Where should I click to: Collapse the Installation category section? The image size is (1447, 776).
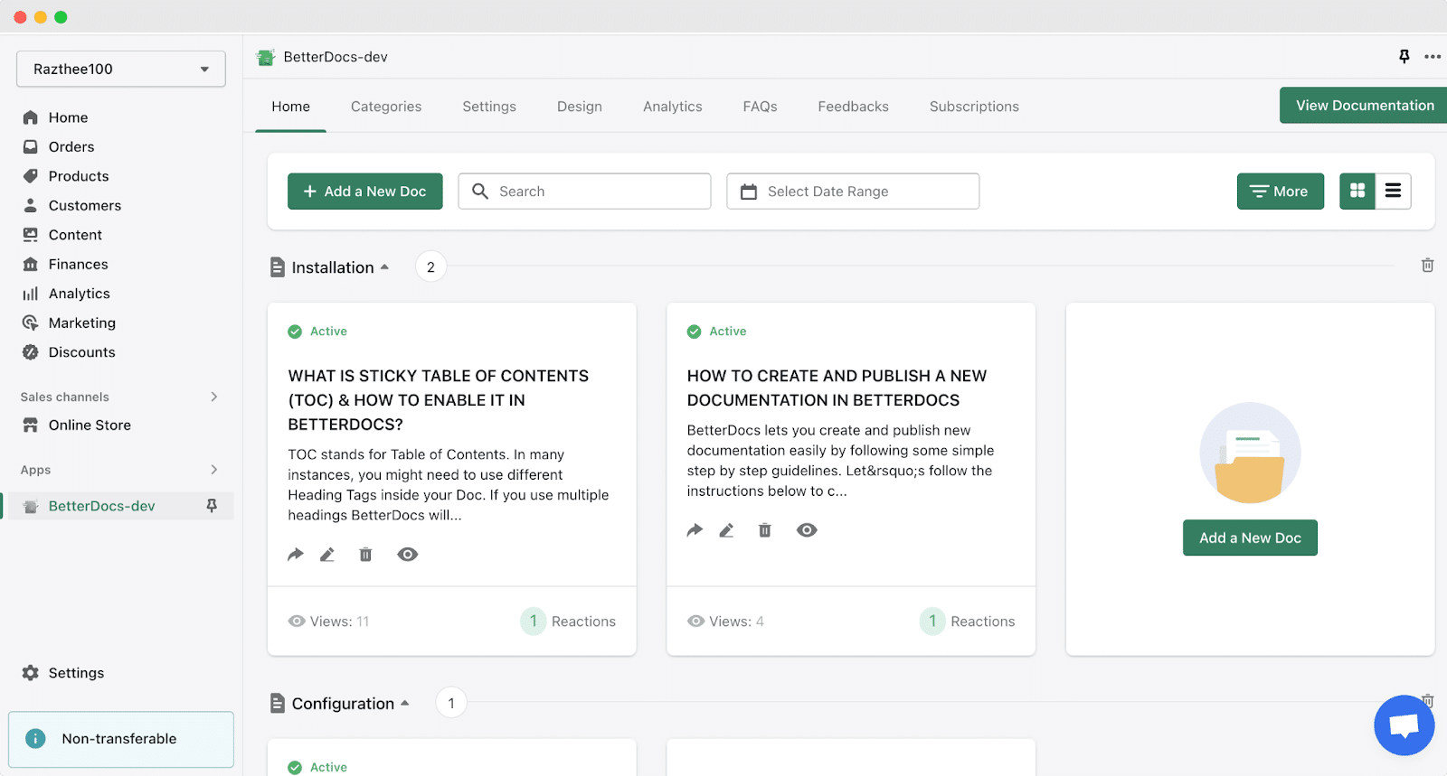click(384, 267)
